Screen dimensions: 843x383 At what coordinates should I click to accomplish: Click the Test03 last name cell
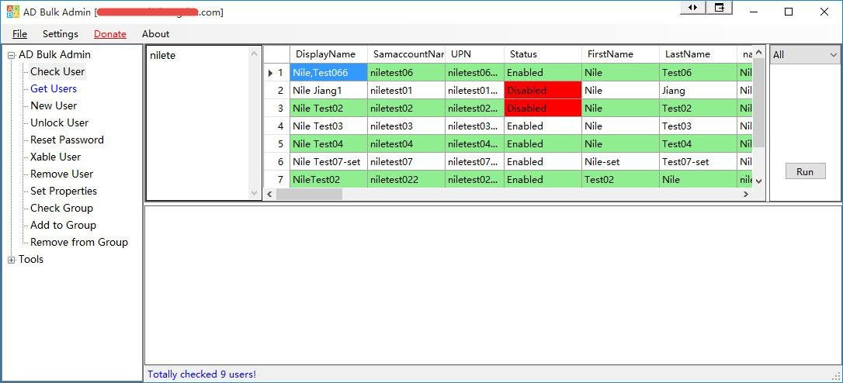click(698, 126)
